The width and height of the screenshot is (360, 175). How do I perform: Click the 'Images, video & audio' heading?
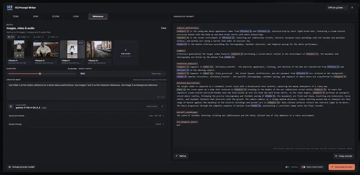(x=20, y=28)
